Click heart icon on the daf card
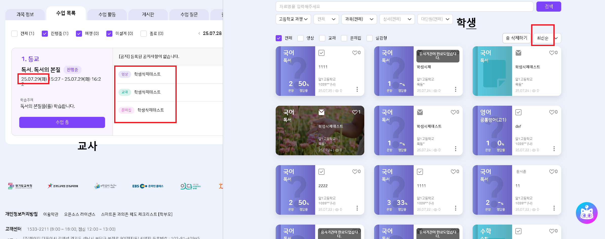Image resolution: width=605 pixels, height=239 pixels. click(552, 112)
